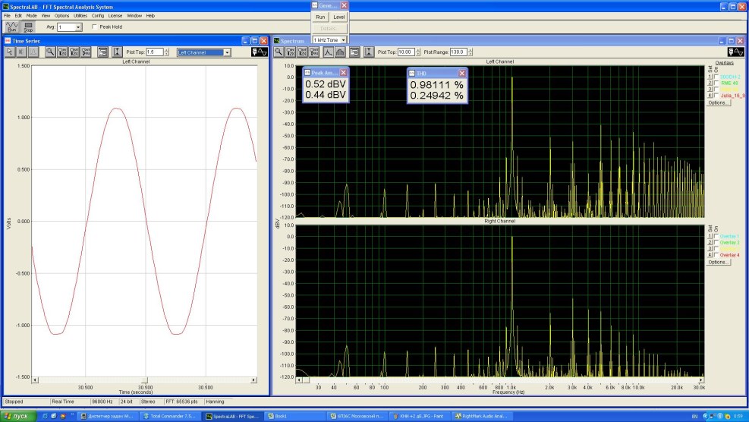Switch Spectrum to line graph view icon
Viewport: 749px width, 422px height.
(x=329, y=52)
